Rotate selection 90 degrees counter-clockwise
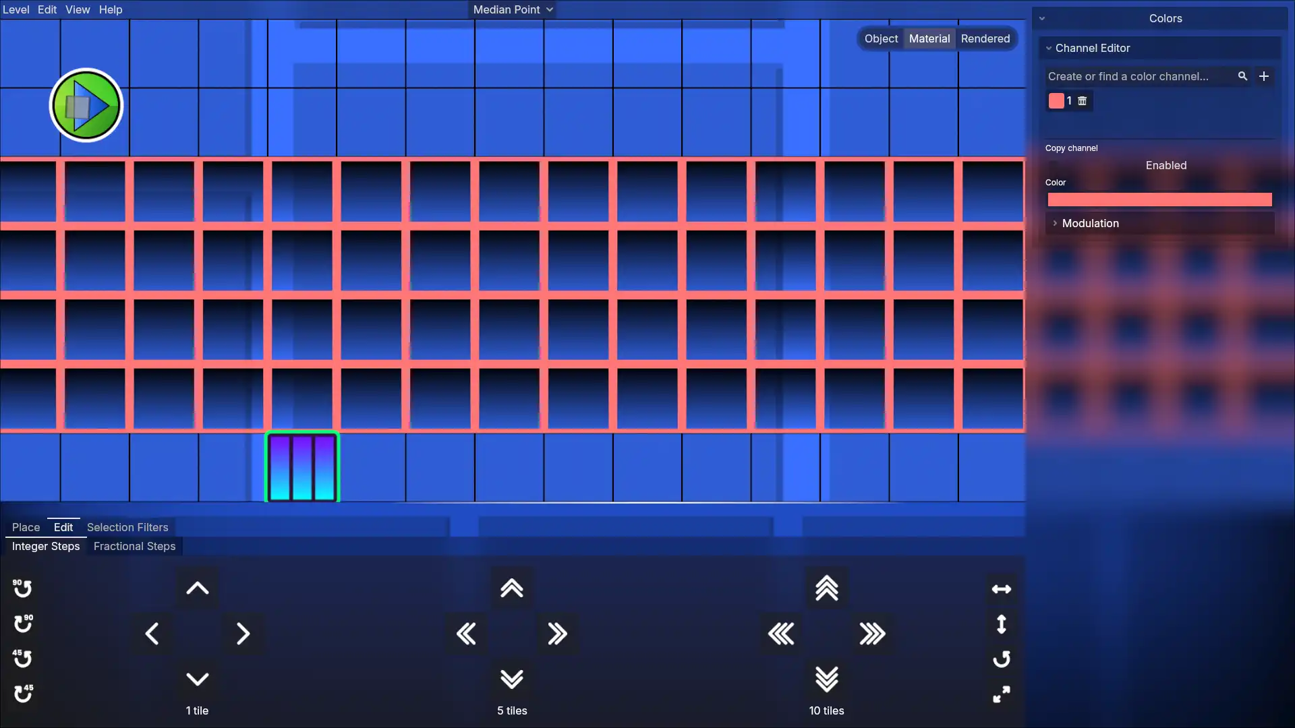This screenshot has height=728, width=1295. (22, 588)
